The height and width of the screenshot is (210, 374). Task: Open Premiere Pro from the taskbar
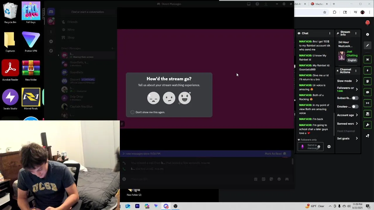click(137, 206)
